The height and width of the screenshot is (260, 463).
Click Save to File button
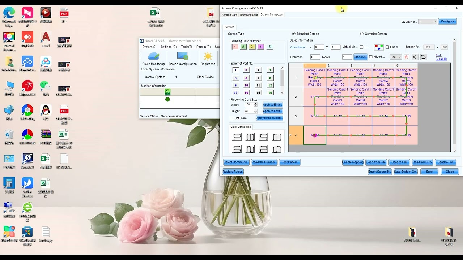tap(399, 162)
